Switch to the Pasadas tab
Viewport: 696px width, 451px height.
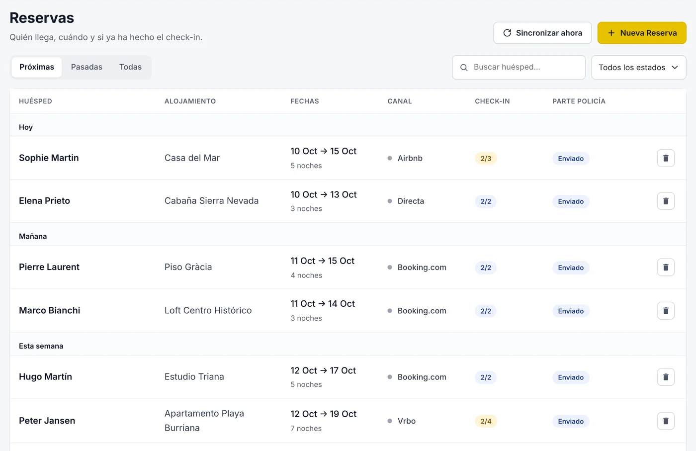coord(87,67)
